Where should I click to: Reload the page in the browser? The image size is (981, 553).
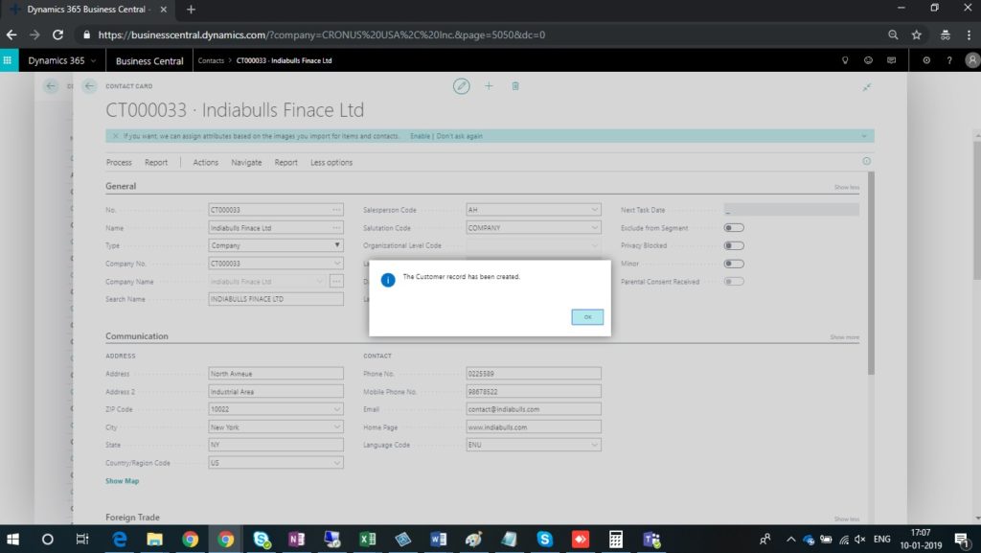tap(57, 35)
